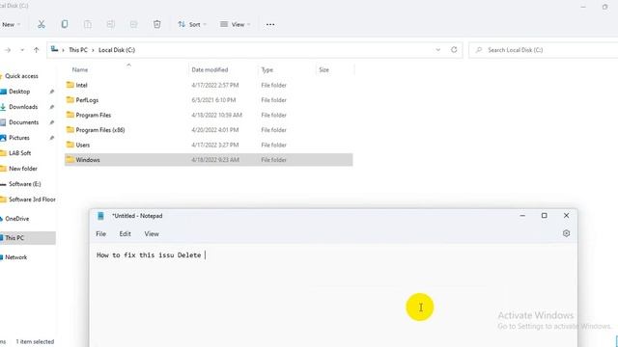The width and height of the screenshot is (618, 347).
Task: Open New folder in sidebar
Action: (x=23, y=169)
